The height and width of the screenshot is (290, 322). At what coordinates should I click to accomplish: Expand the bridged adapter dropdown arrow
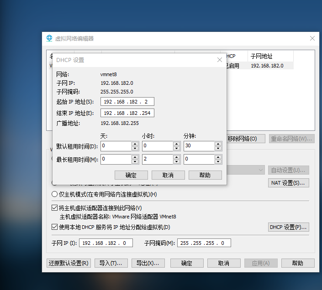(261, 170)
